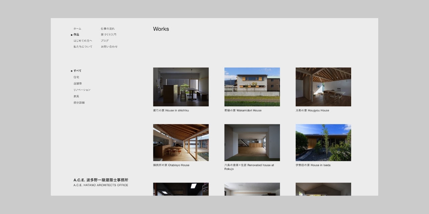
Task: Open Otabisyo House photo thumbnail
Action: [x=181, y=143]
